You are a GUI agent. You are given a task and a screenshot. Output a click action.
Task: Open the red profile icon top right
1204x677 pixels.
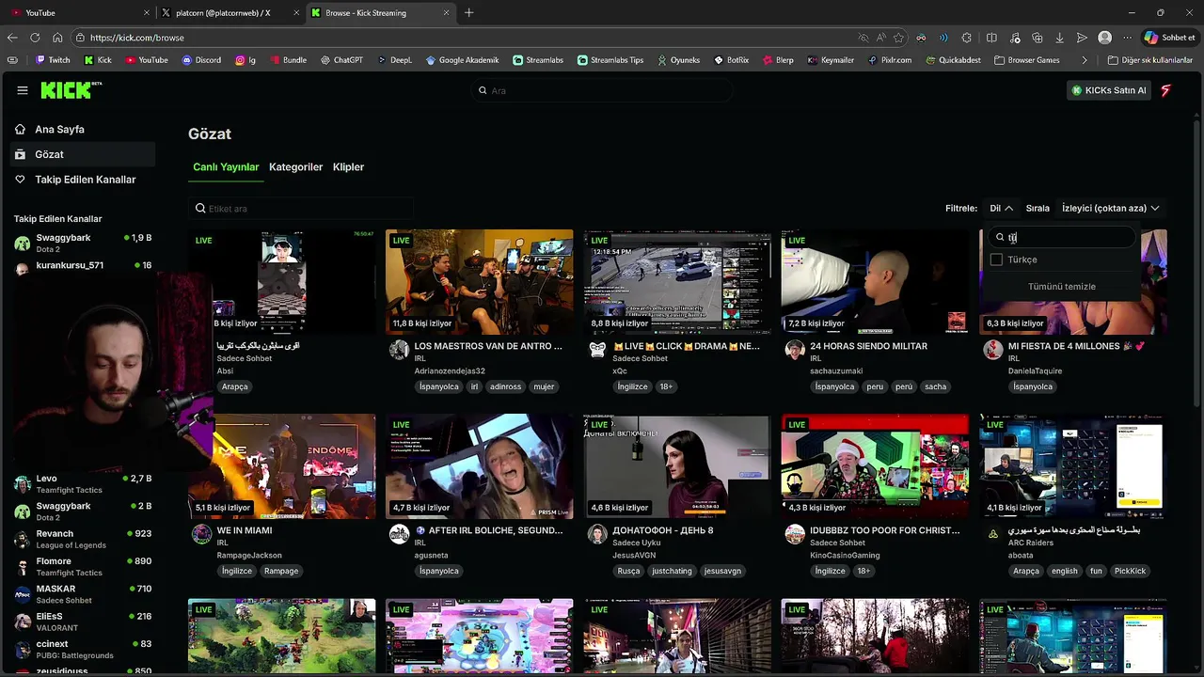tap(1165, 90)
